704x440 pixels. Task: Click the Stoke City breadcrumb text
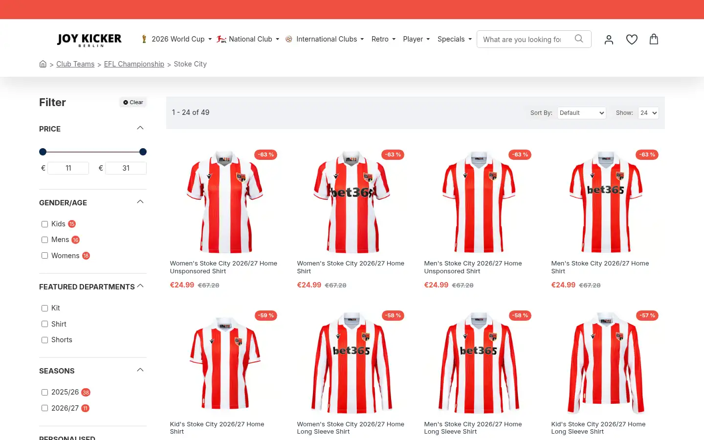point(190,64)
